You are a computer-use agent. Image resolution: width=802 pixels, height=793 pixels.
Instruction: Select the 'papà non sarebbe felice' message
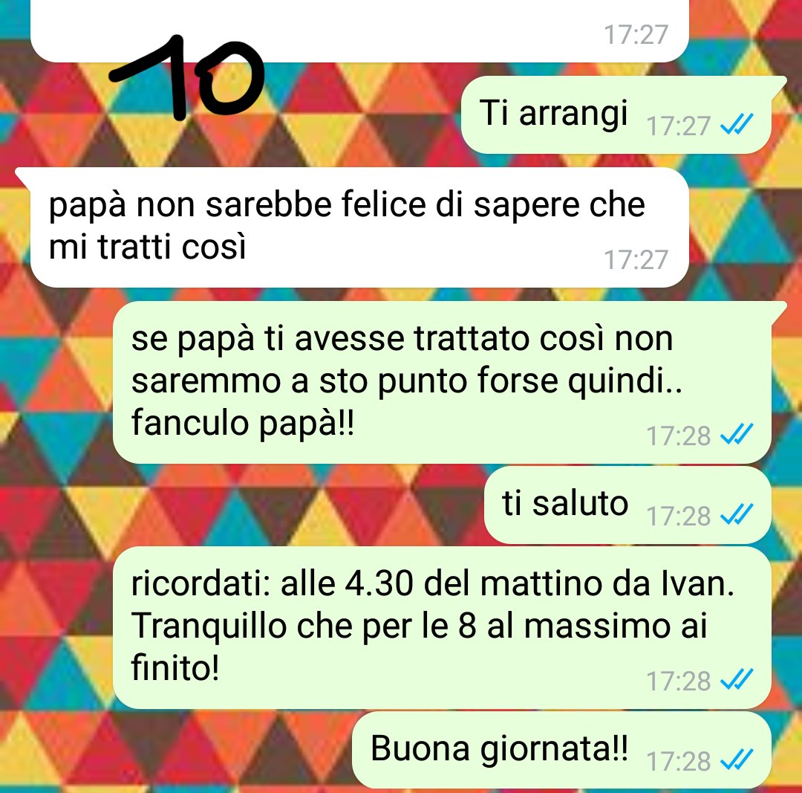point(359,227)
